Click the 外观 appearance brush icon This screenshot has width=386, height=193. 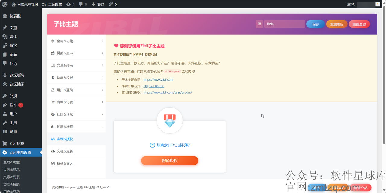[5, 96]
